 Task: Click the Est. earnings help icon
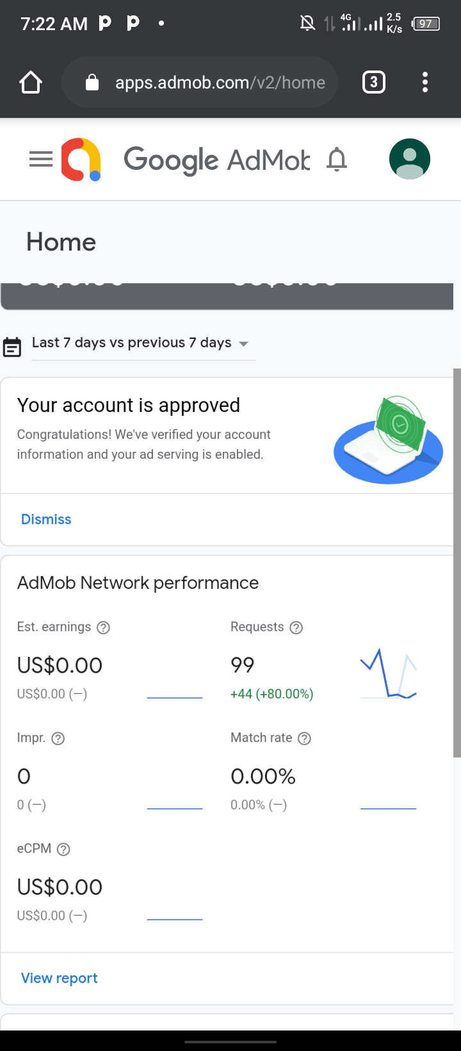(x=103, y=627)
